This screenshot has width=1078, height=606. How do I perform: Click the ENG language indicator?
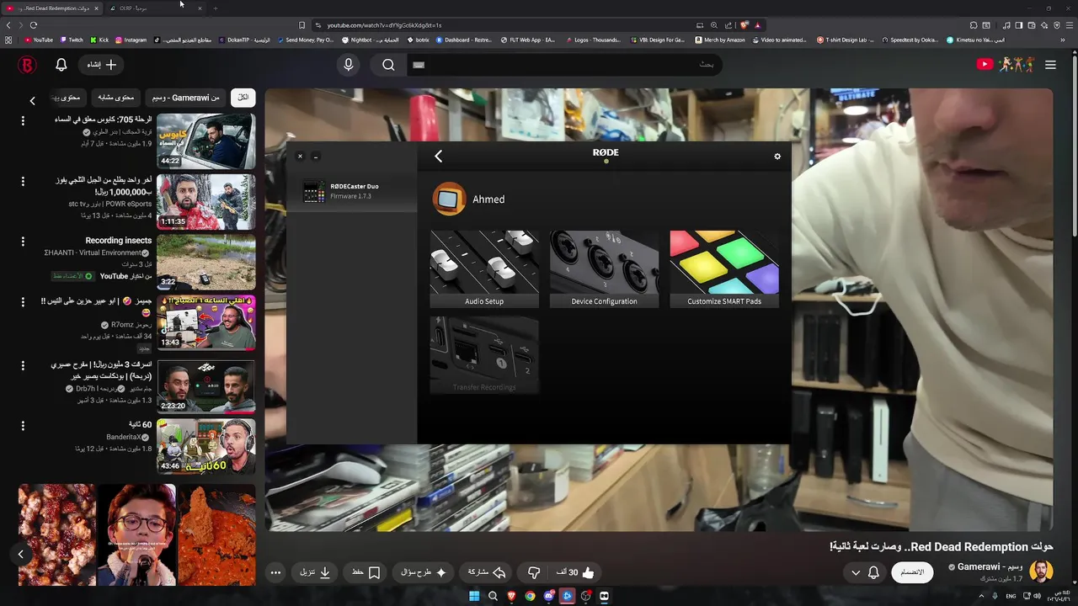1011,596
